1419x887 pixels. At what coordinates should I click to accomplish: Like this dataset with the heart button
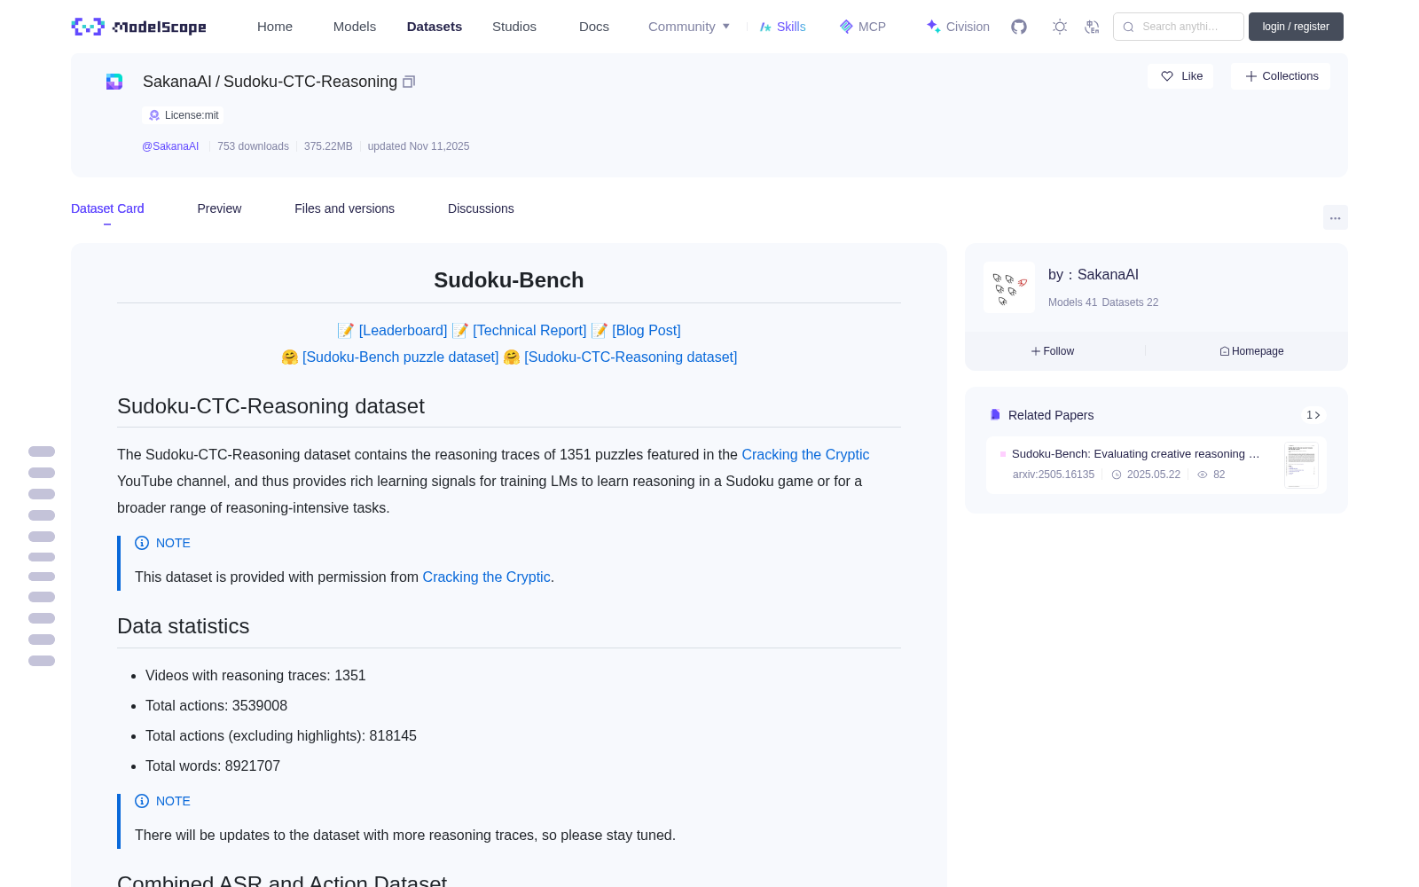[x=1181, y=76]
